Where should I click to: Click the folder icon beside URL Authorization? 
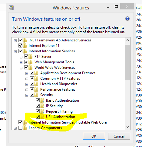(42, 117)
